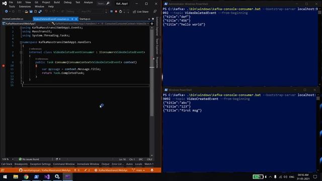Open the Output panel tab

(106, 164)
